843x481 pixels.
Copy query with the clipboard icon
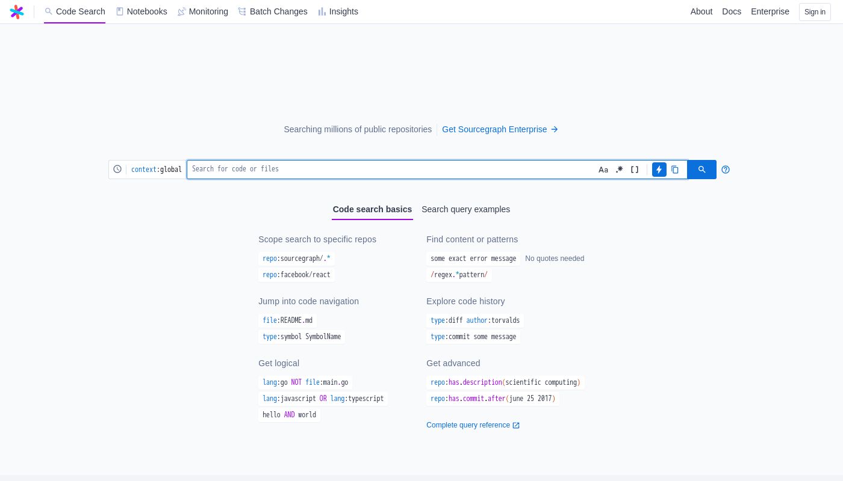(675, 170)
